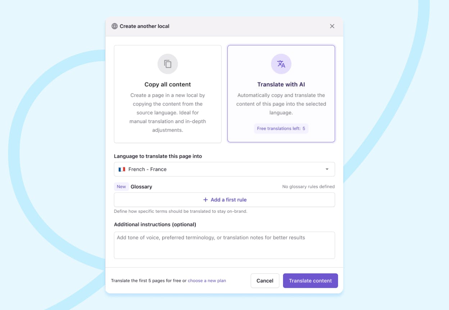The width and height of the screenshot is (449, 310).
Task: Close the Create another local dialog
Action: pos(332,26)
